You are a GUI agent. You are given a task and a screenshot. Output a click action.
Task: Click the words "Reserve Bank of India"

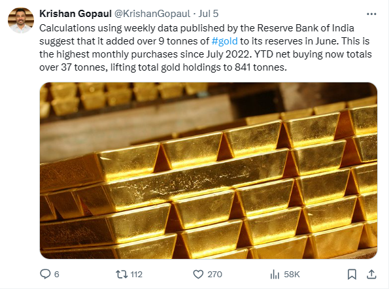click(x=305, y=28)
